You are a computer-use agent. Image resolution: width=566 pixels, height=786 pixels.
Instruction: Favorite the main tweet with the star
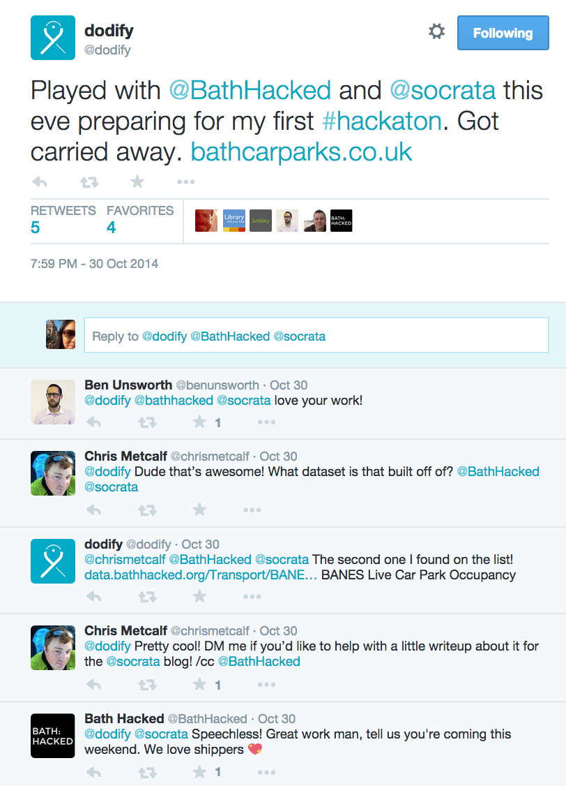coord(137,181)
